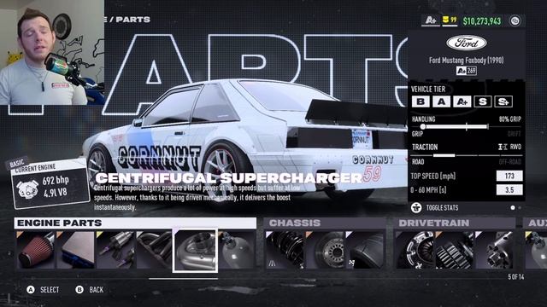The height and width of the screenshot is (307, 547).
Task: Open the nitrous bottle part in Engine Parts
Action: [238, 250]
